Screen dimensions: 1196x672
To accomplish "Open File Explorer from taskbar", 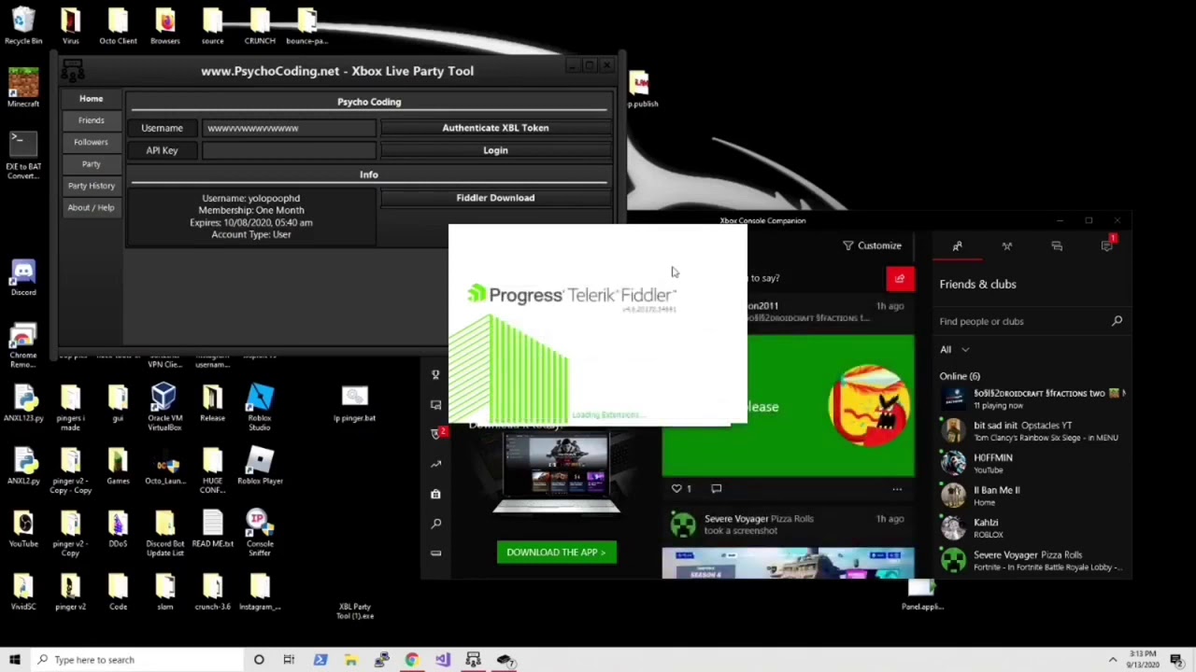I will pos(350,660).
